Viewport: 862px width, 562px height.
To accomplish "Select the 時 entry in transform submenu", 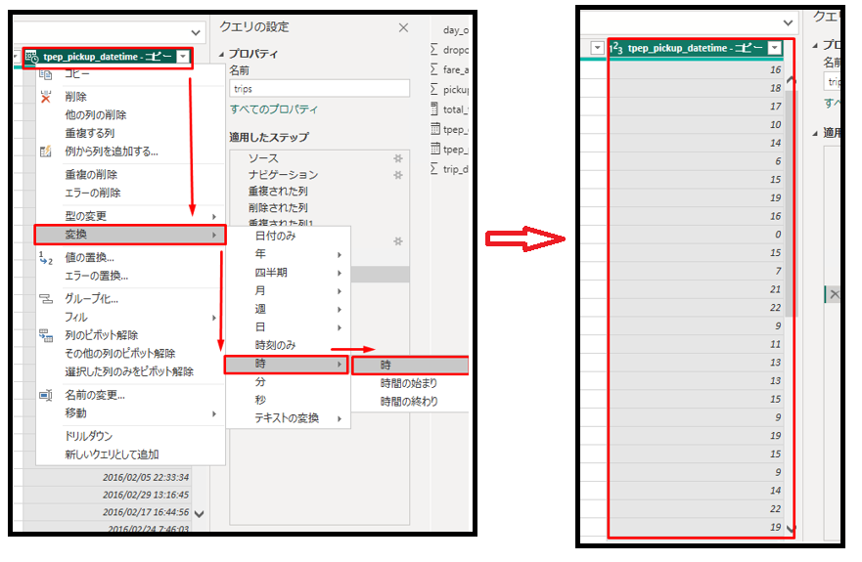I will point(287,365).
